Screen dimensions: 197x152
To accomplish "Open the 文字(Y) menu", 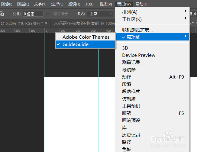I will click(40, 4).
